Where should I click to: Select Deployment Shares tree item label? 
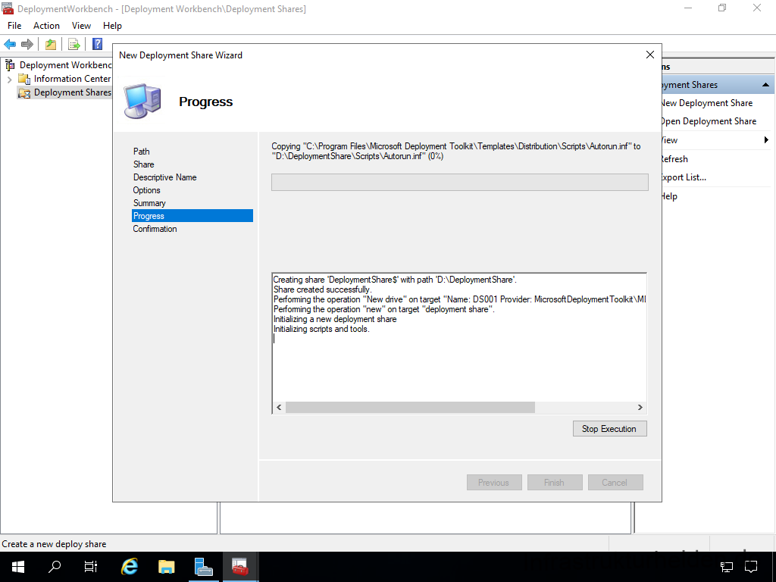[72, 92]
